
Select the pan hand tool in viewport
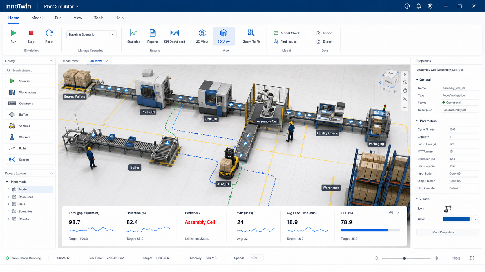click(405, 90)
